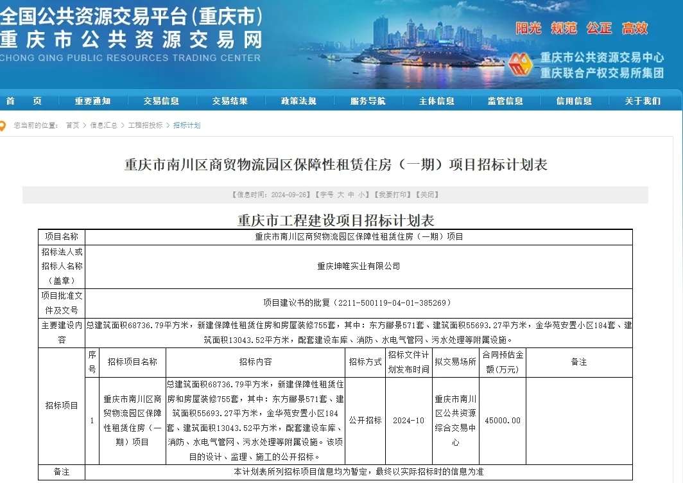Set font size to 大
This screenshot has height=483, width=683.
(x=340, y=195)
